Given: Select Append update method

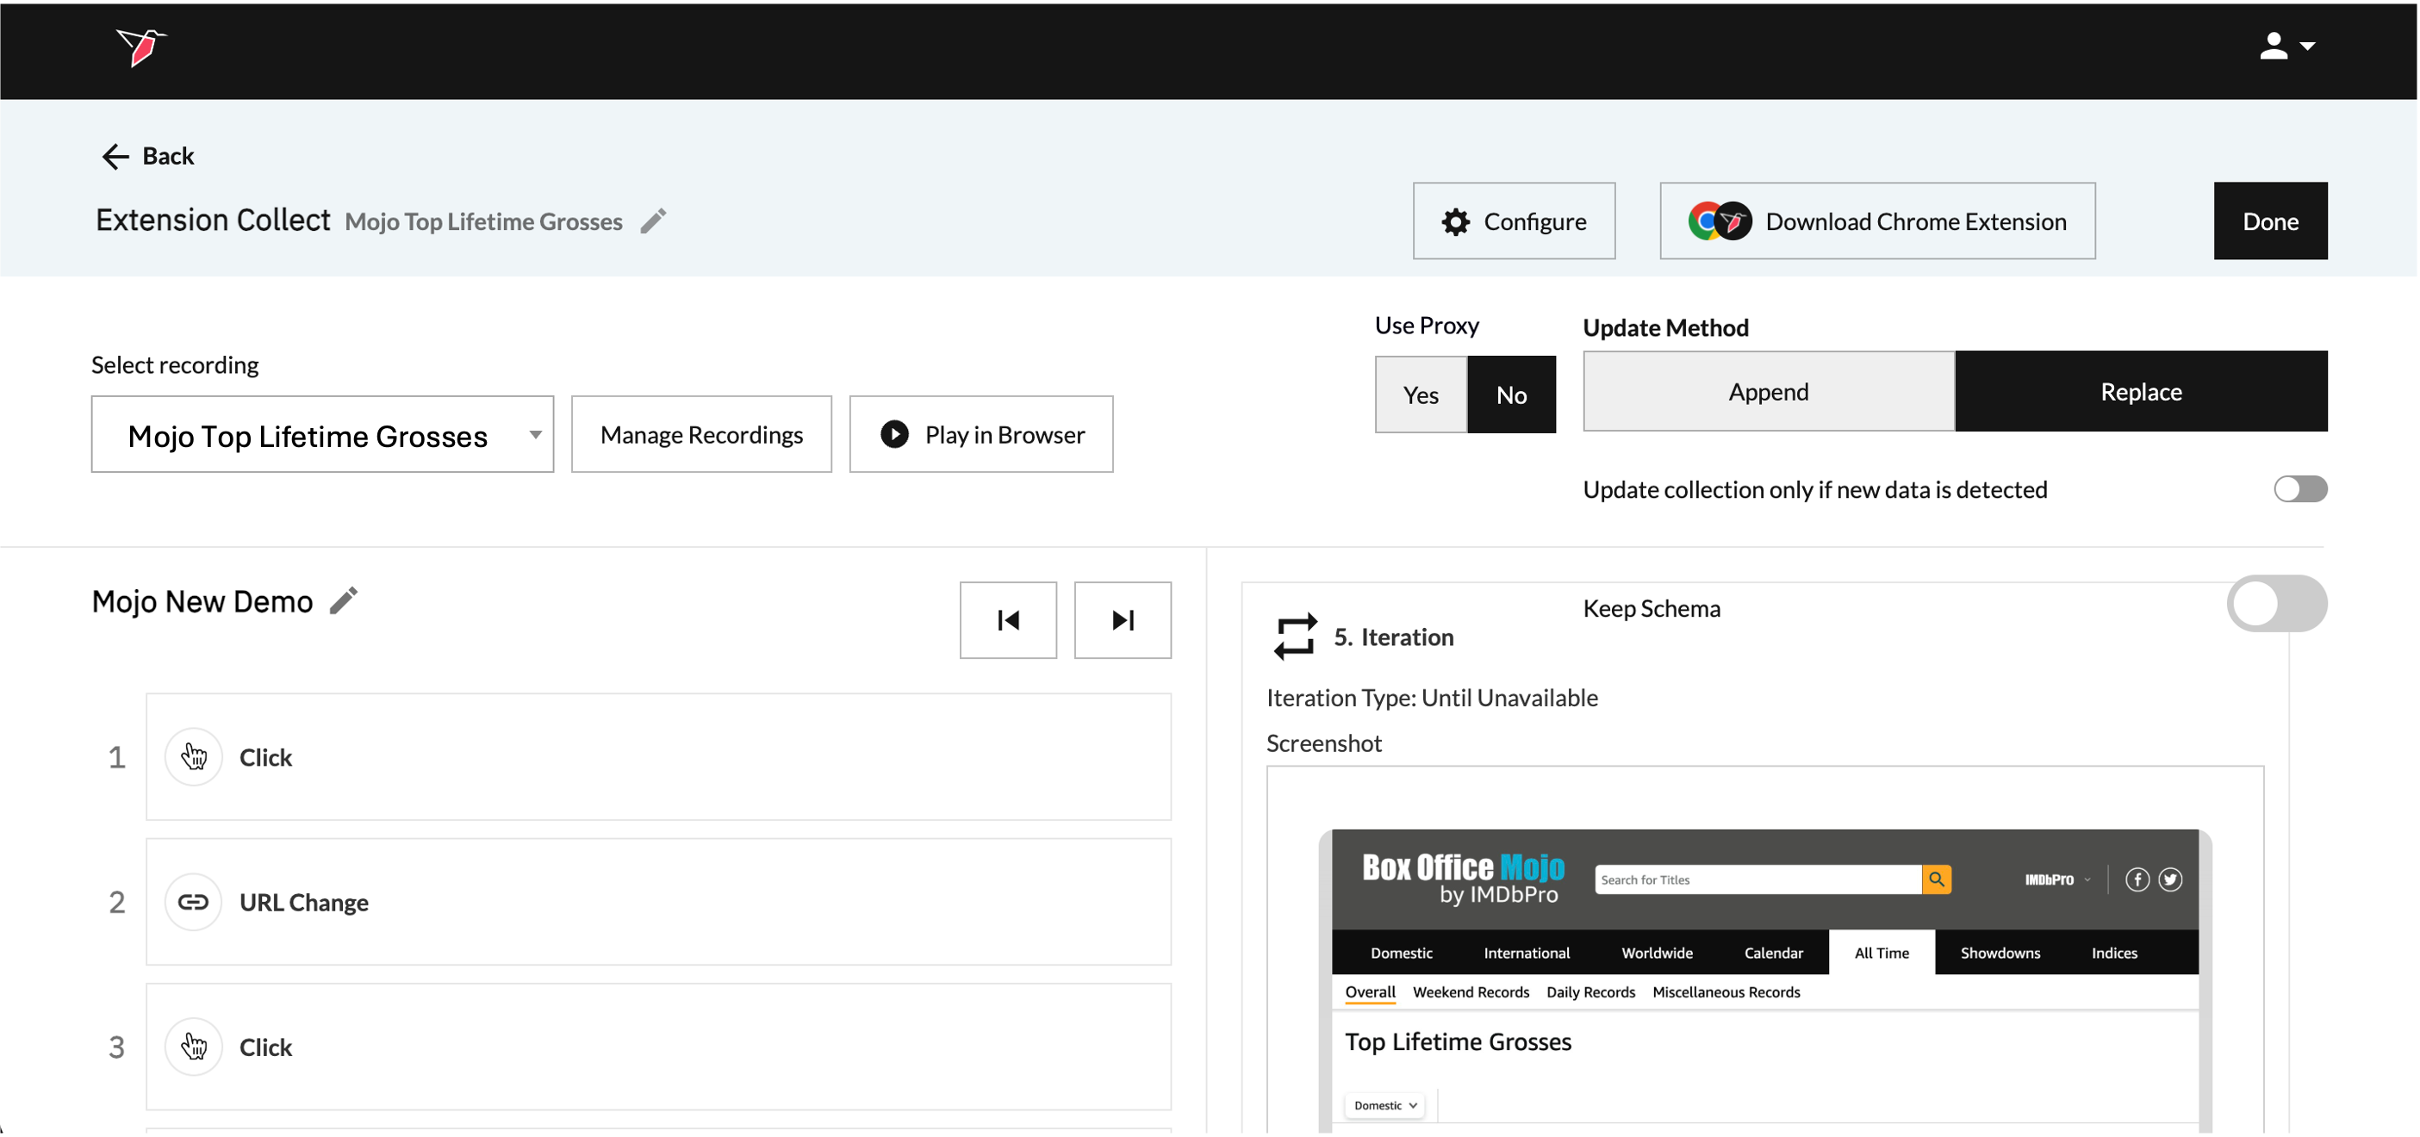Looking at the screenshot, I should (1768, 392).
